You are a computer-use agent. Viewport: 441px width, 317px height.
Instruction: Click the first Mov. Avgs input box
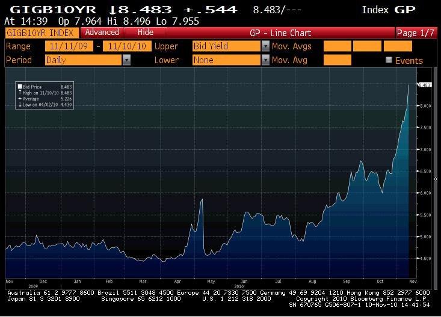click(337, 46)
